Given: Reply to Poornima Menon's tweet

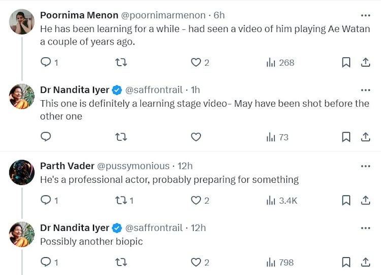Looking at the screenshot, I should 46,62.
